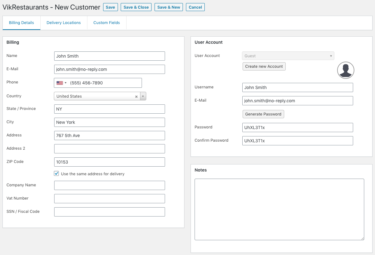Focus the billing Name field

[110, 56]
